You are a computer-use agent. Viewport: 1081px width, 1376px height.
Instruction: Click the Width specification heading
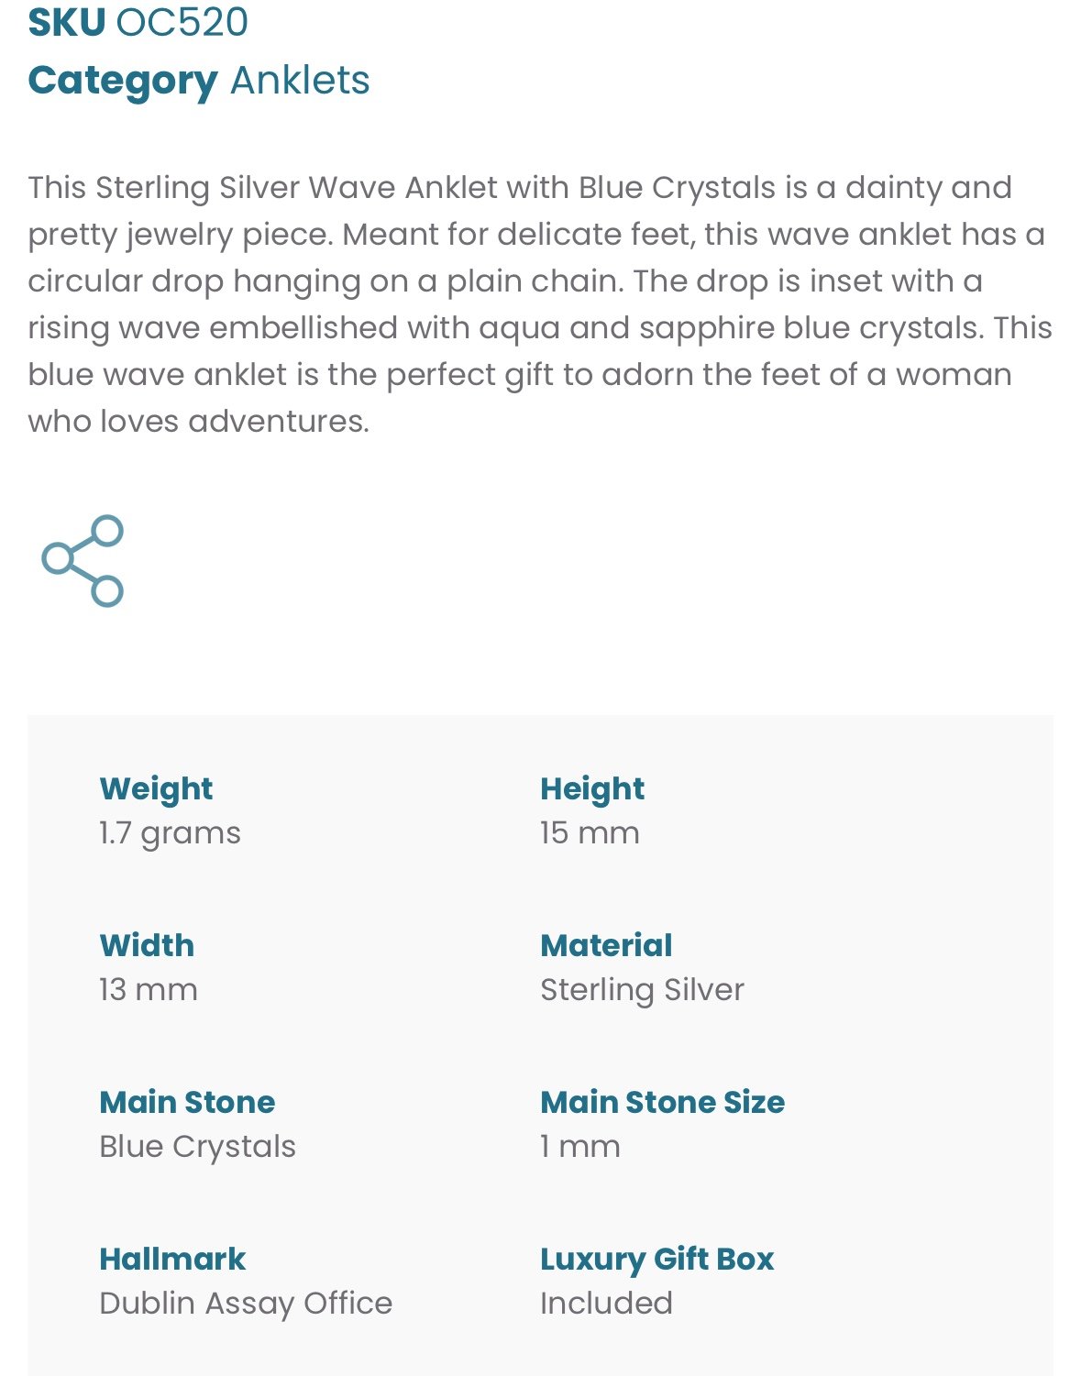[147, 945]
